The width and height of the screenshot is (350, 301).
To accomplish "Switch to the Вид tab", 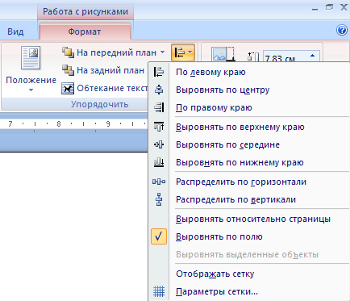I will pos(15,31).
